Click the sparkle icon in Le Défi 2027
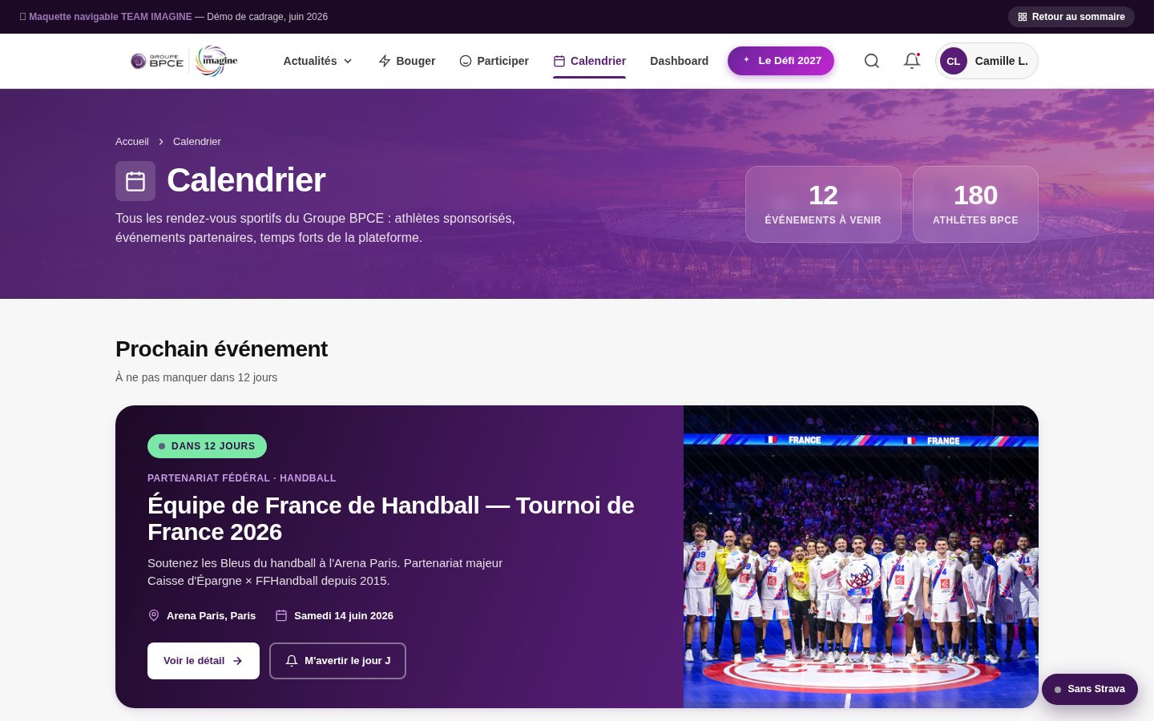 tap(746, 60)
